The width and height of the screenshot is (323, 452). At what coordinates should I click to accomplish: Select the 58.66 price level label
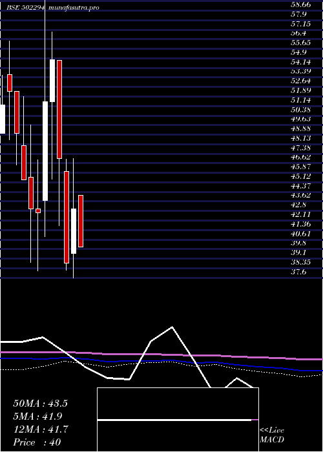point(300,5)
